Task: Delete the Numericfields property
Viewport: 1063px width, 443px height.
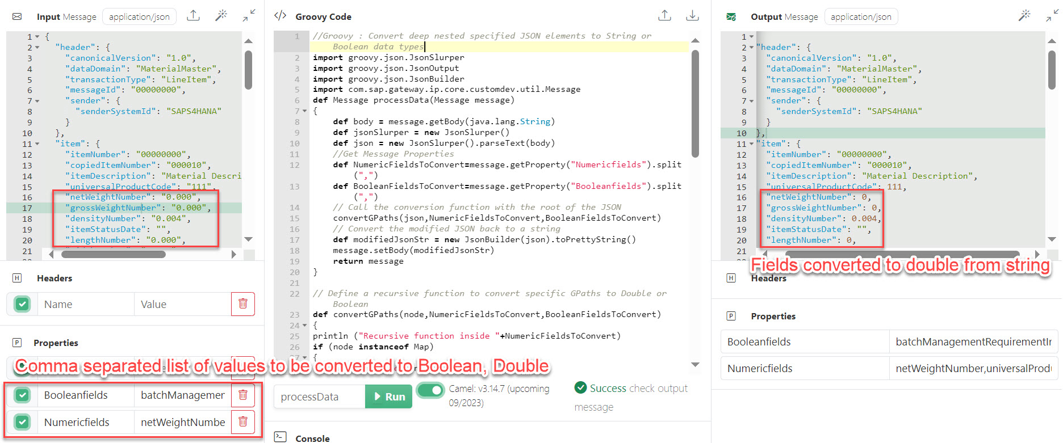Action: click(x=243, y=422)
